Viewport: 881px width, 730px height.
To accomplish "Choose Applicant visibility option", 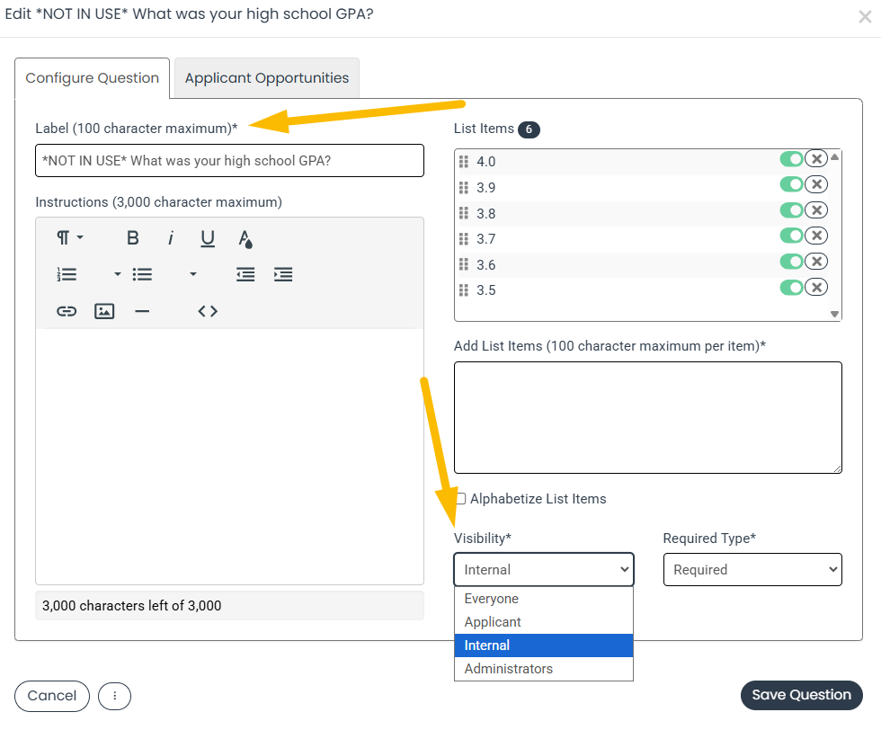I will click(544, 622).
